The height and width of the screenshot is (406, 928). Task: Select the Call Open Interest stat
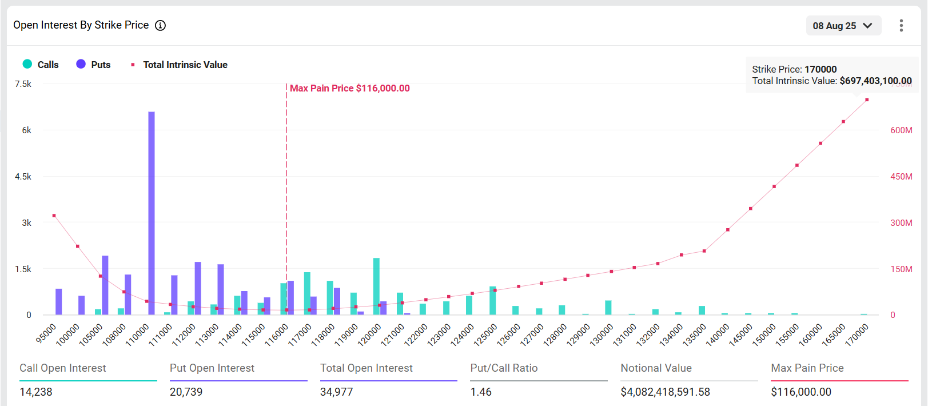click(x=63, y=368)
